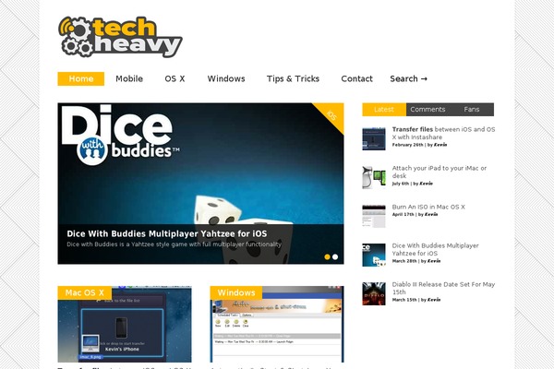
Task: Open the Home menu item
Action: point(81,78)
